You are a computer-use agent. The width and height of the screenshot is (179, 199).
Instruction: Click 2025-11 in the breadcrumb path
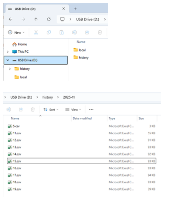pos(69,97)
